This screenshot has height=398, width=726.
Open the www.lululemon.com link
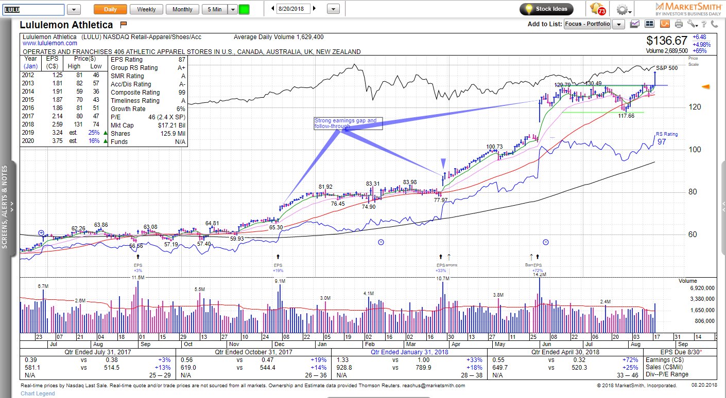coord(50,44)
